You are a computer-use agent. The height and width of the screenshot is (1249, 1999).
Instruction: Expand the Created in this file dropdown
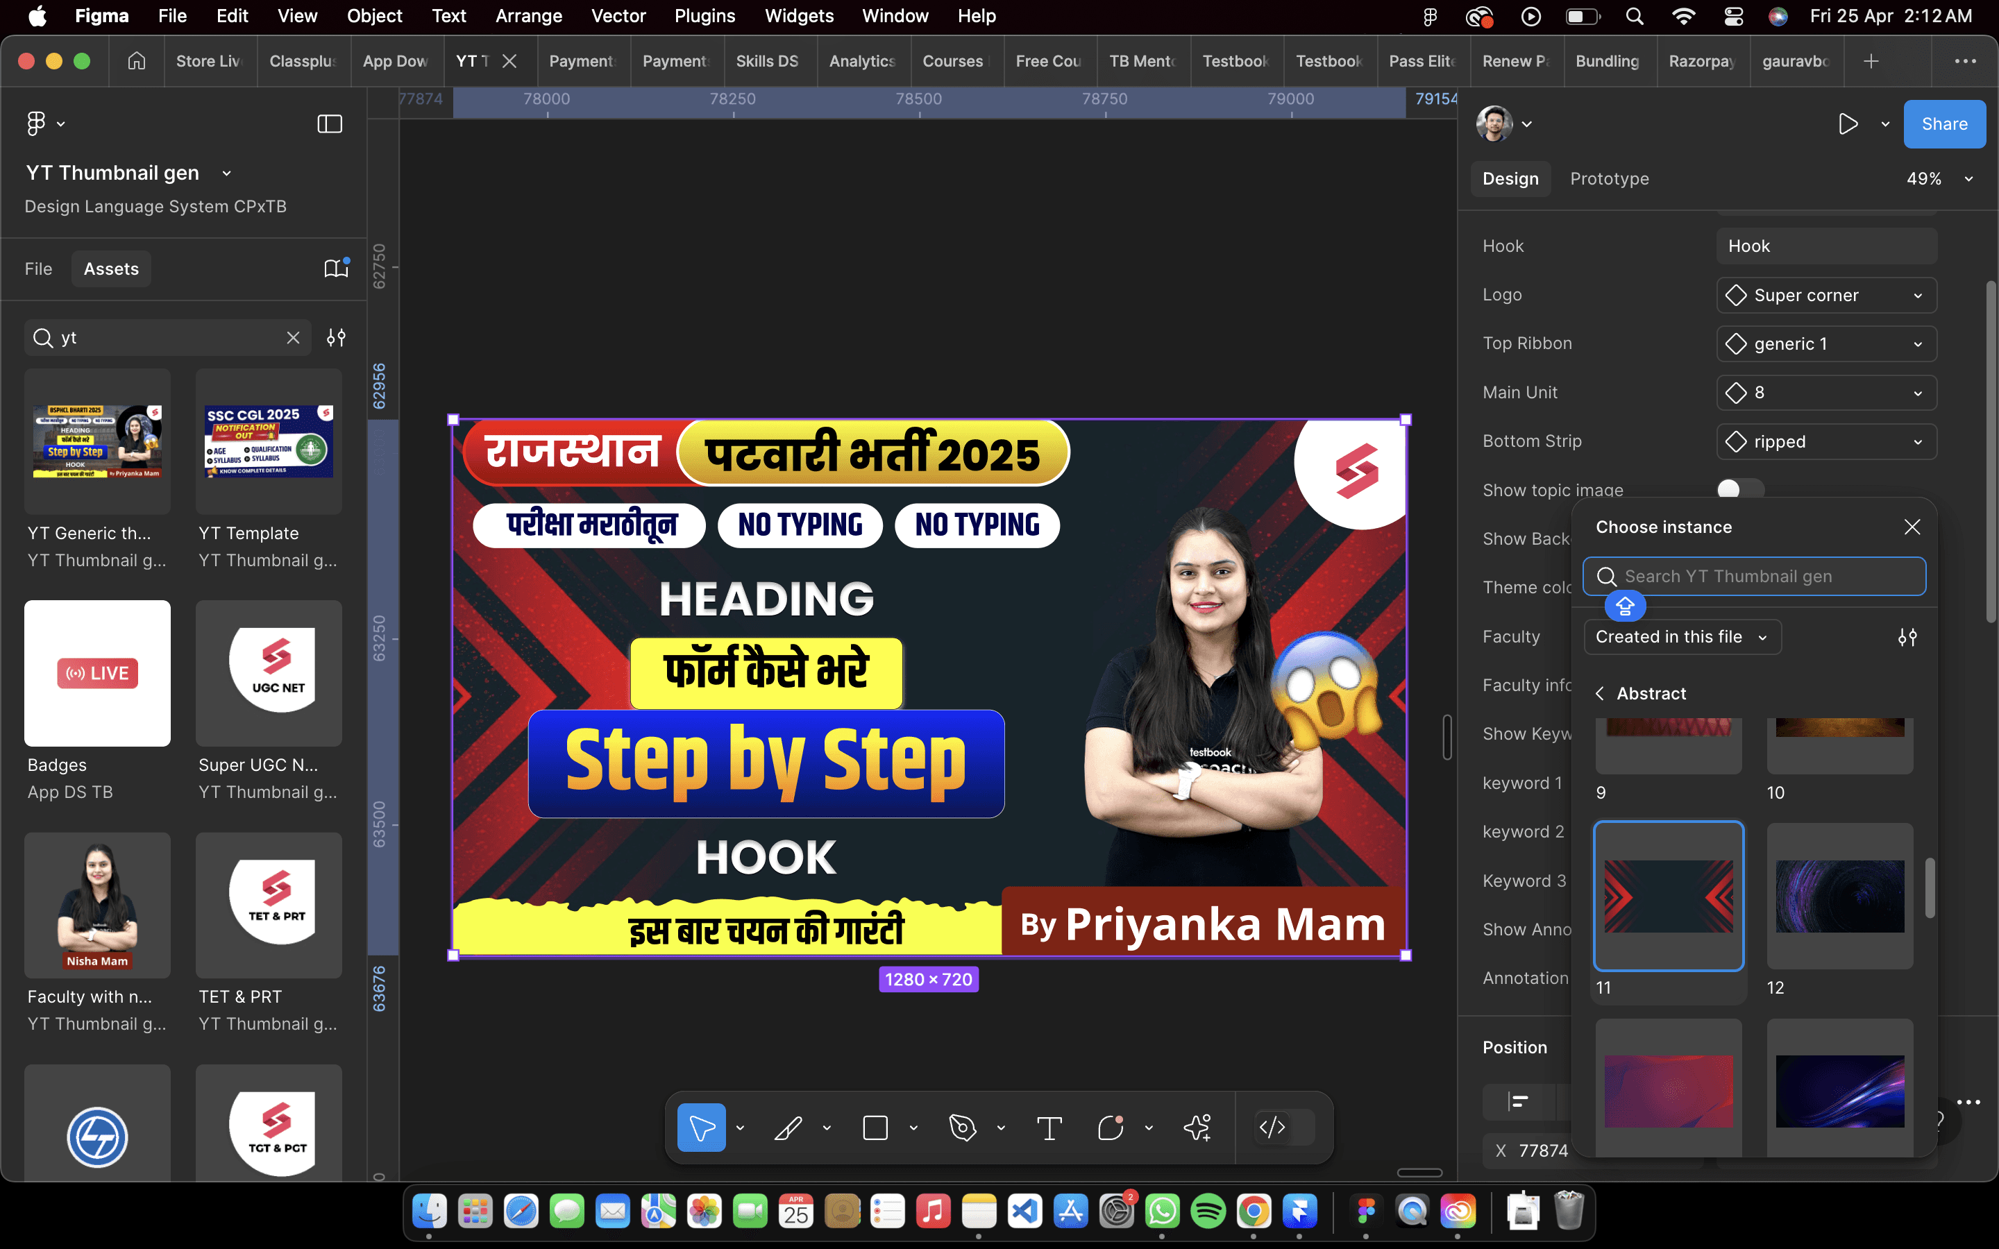[x=1681, y=637]
